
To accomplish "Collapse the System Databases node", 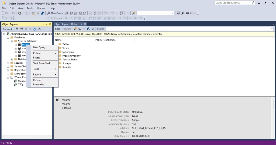I will click(x=12, y=41).
